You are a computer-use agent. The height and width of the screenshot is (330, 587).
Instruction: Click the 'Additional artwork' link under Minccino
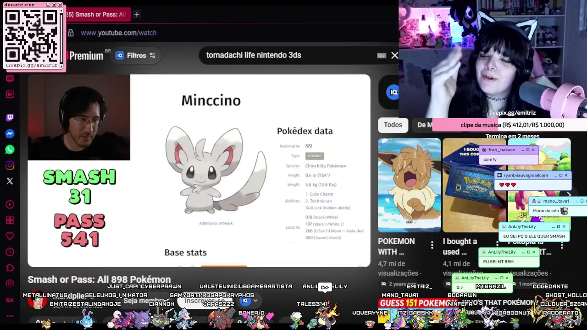coord(216,223)
